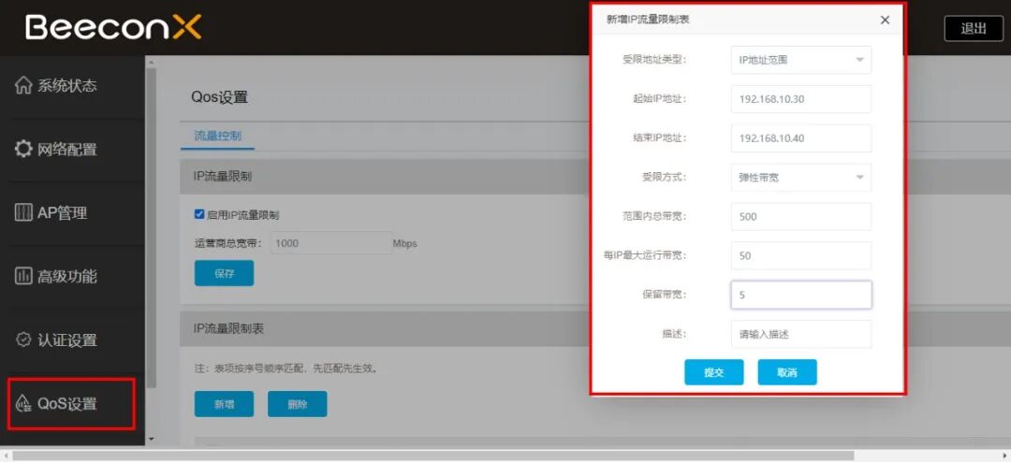Toggle the 启用IP流量限制 checkbox
Viewport: 1011px width, 462px height.
coord(199,214)
